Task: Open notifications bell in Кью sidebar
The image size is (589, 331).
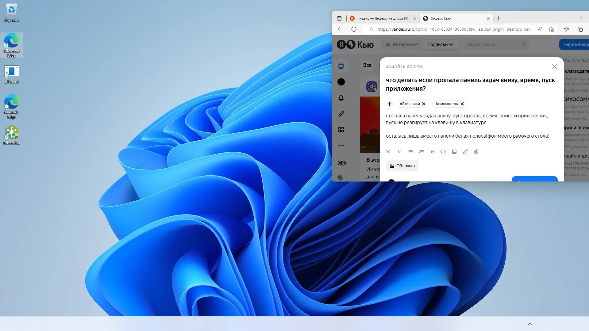Action: 341,98
